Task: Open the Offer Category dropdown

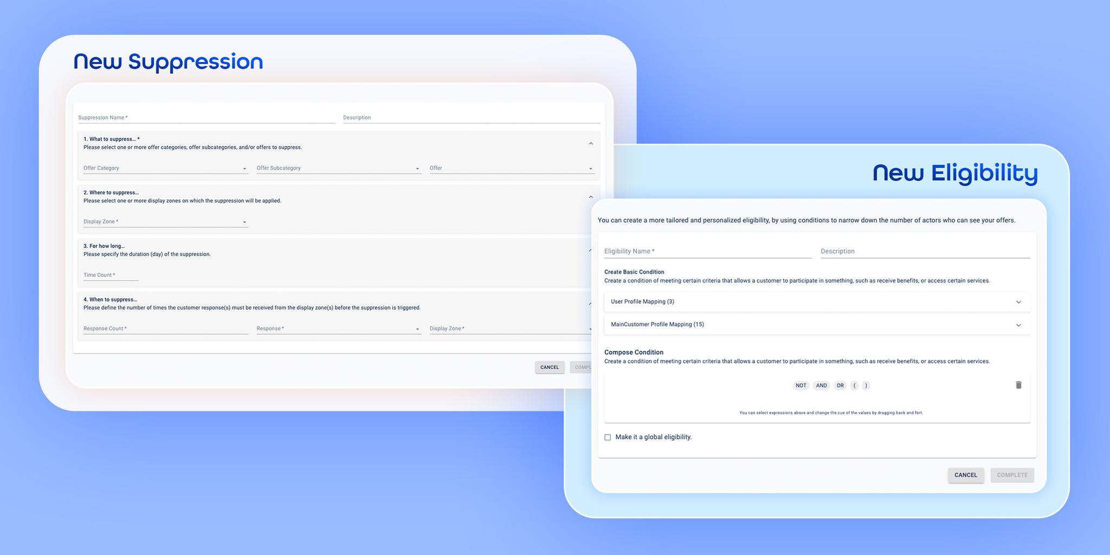Action: click(x=165, y=168)
